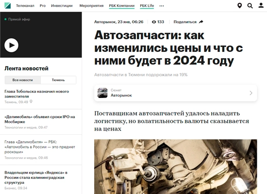Open the user profile icon
The height and width of the screenshot is (194, 267).
coord(261,5)
